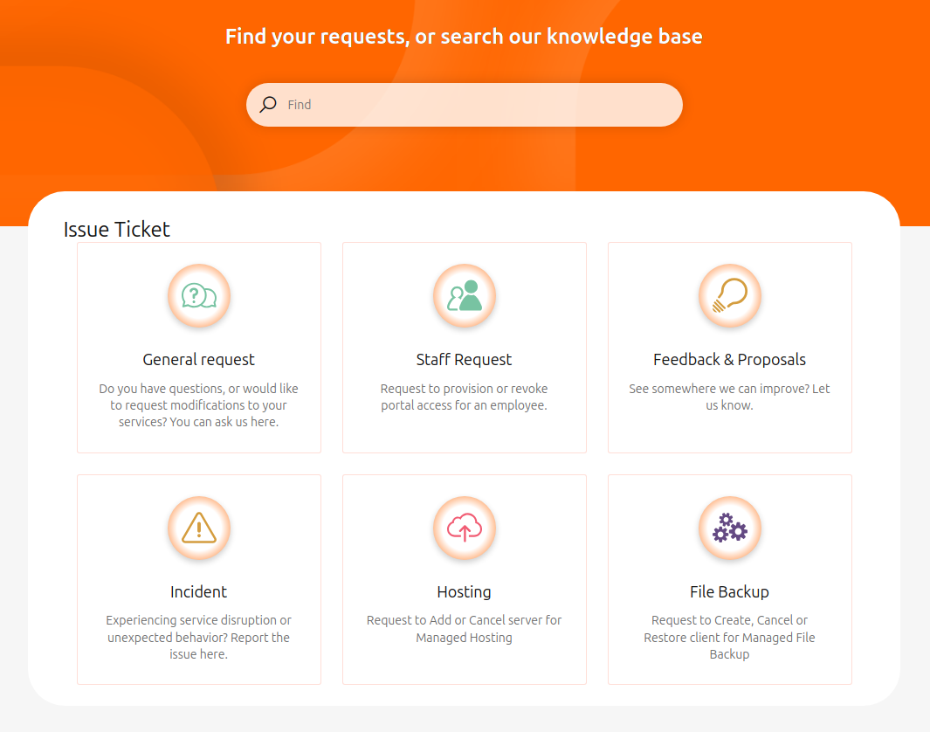Screen dimensions: 930x732
Task: Select the Feedback & Proposals lightbulb icon
Action: tap(730, 296)
